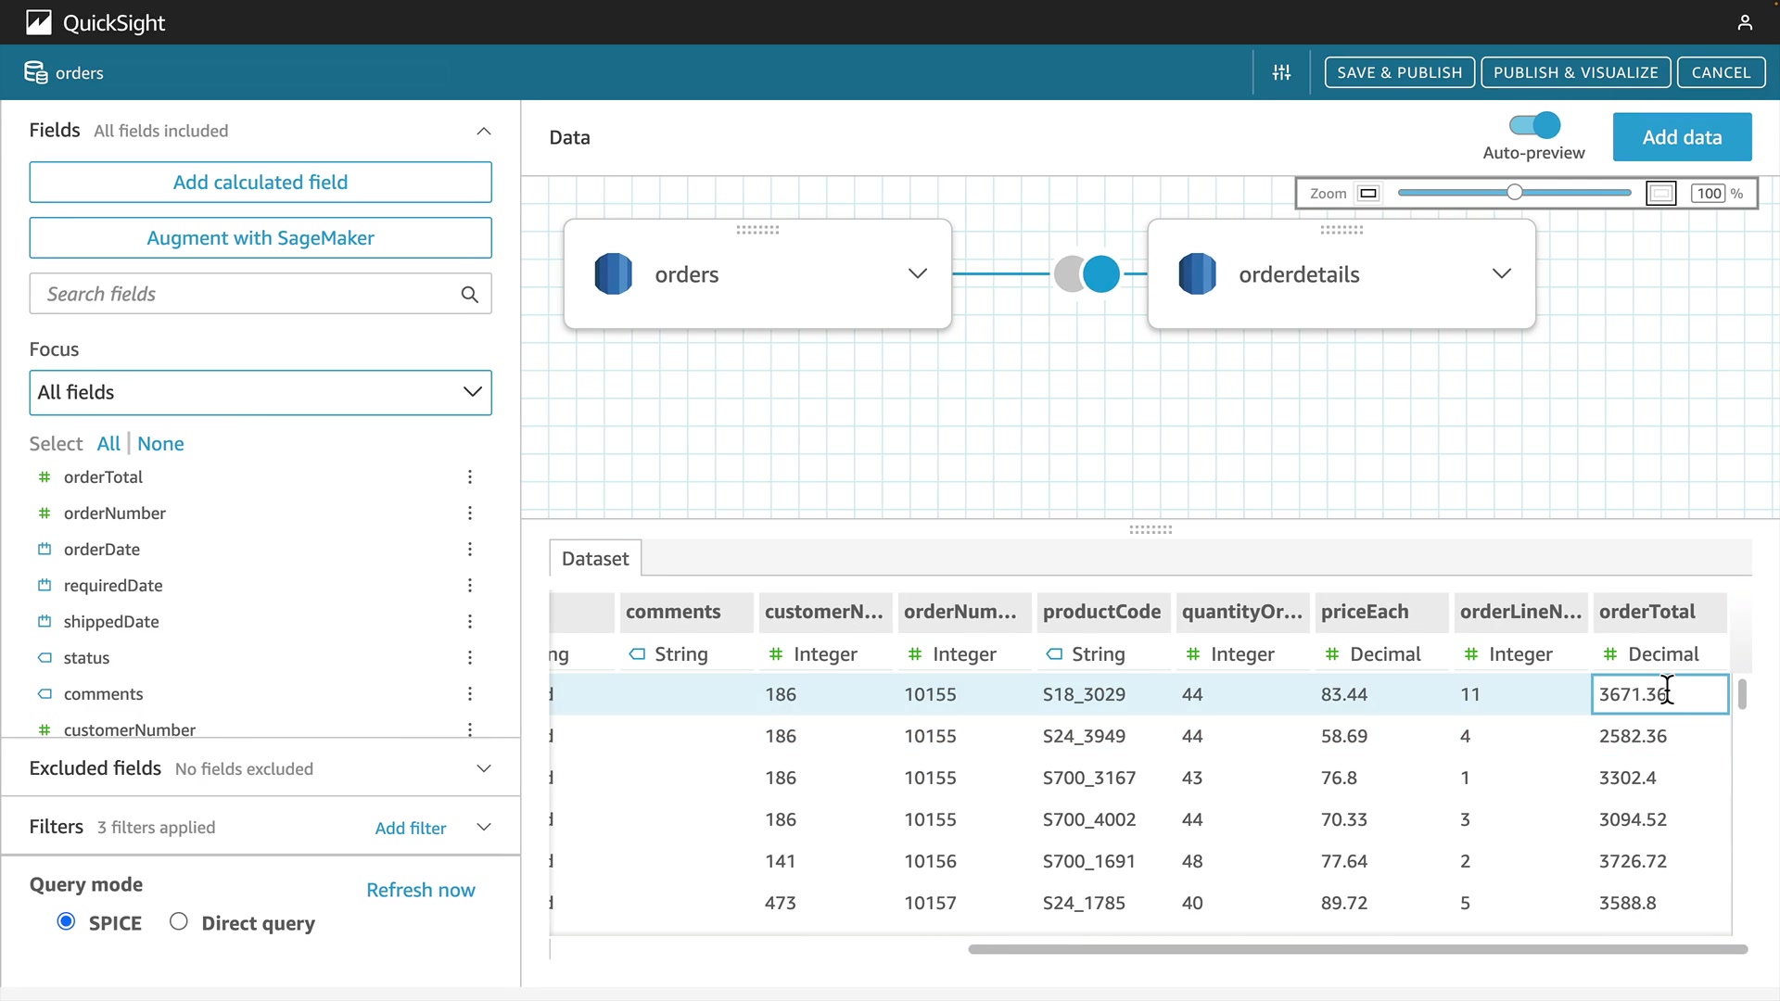
Task: Click the Add filter link
Action: pos(411,828)
